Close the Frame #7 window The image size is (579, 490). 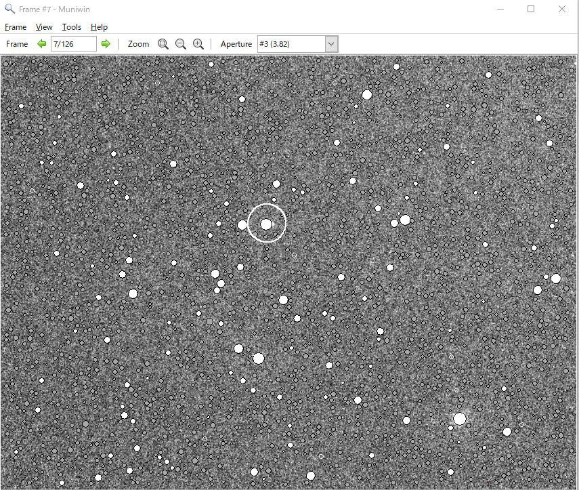click(562, 9)
